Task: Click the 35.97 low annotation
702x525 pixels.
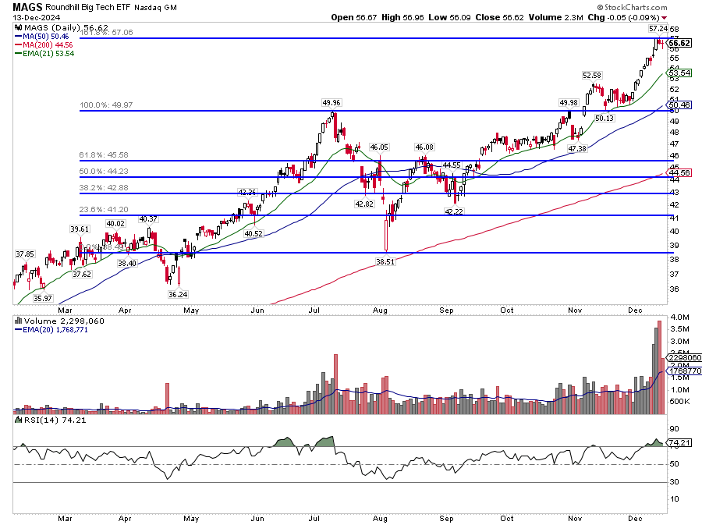Action: point(43,298)
